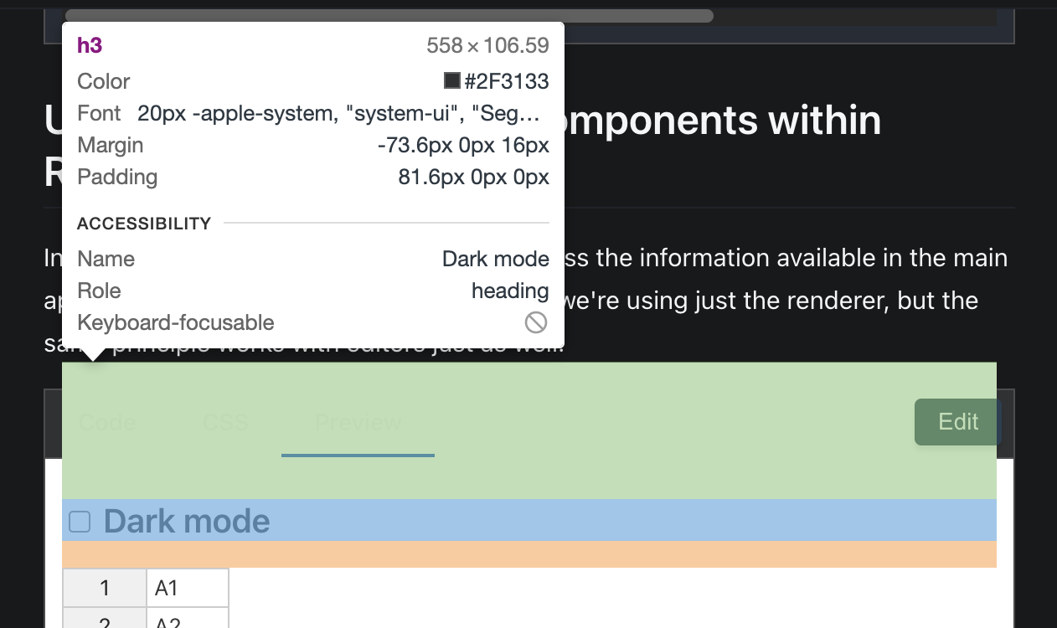Select the active Preview tab

358,423
